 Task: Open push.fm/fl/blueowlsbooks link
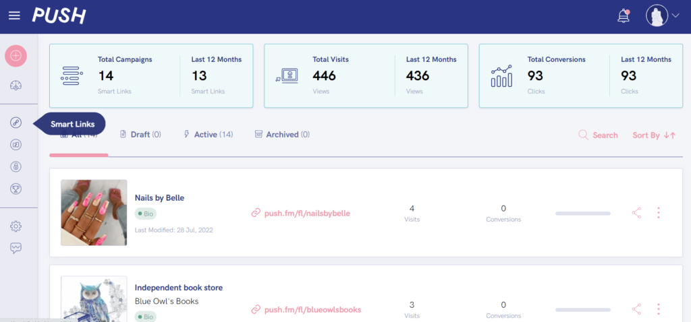(313, 310)
